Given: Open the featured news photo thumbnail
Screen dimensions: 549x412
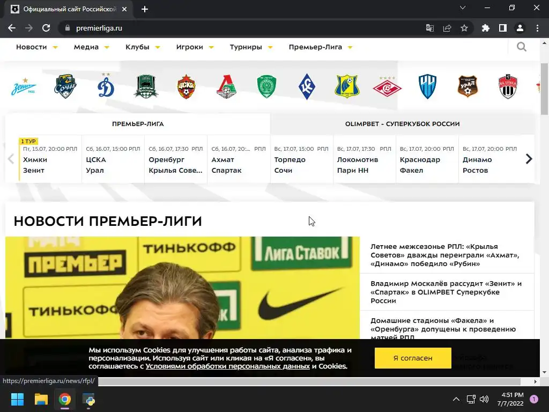Looking at the screenshot, I should [182, 288].
